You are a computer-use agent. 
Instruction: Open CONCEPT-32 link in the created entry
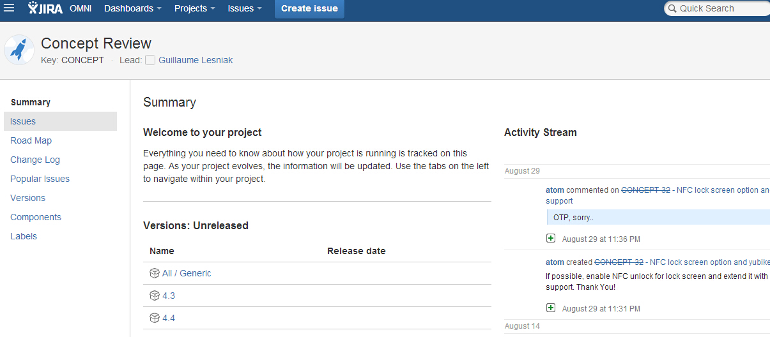(x=619, y=262)
